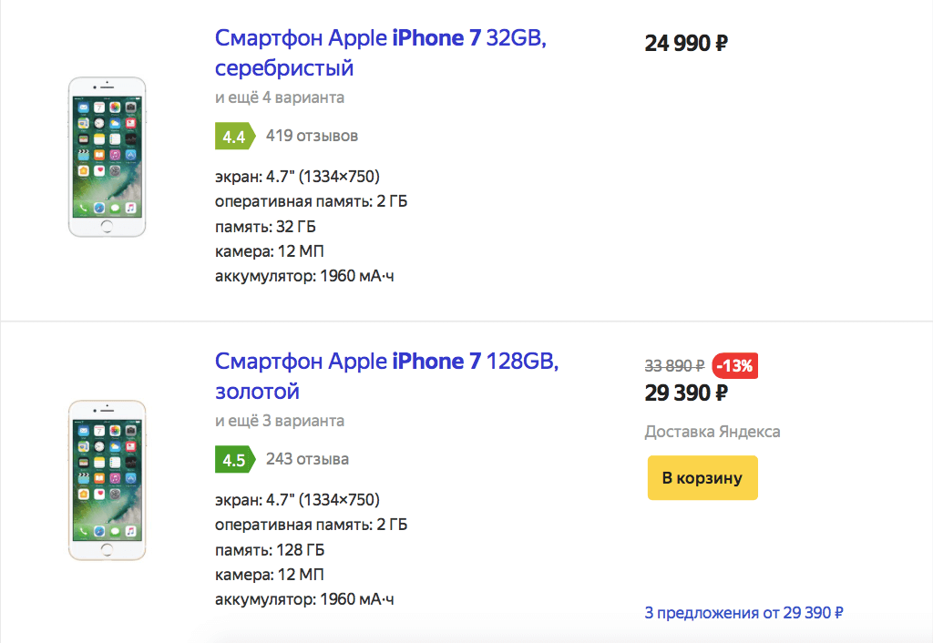Expand и ещё 3 варианта for the gold model
This screenshot has width=933, height=643.
(x=279, y=420)
